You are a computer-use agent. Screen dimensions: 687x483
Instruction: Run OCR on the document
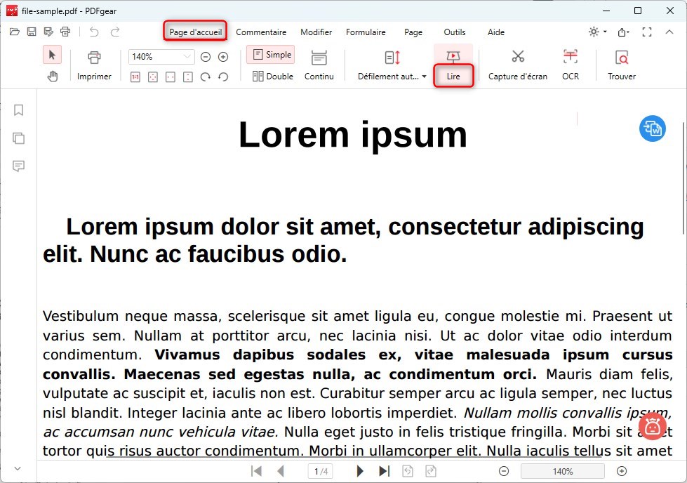570,65
